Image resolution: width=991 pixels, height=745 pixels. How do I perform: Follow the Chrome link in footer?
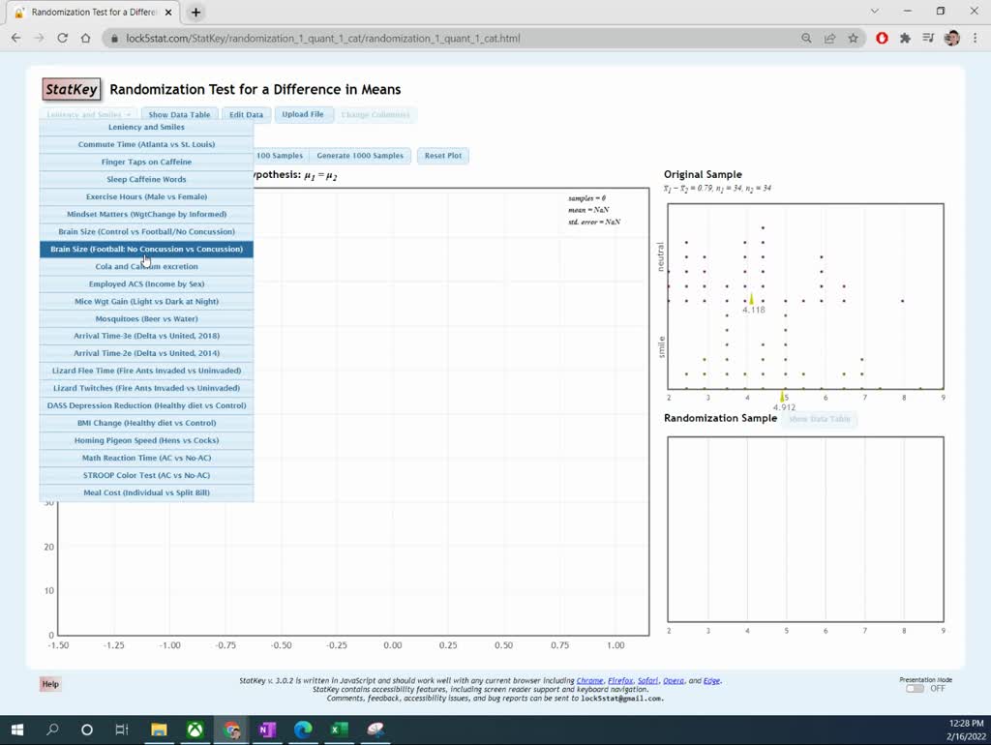click(589, 680)
